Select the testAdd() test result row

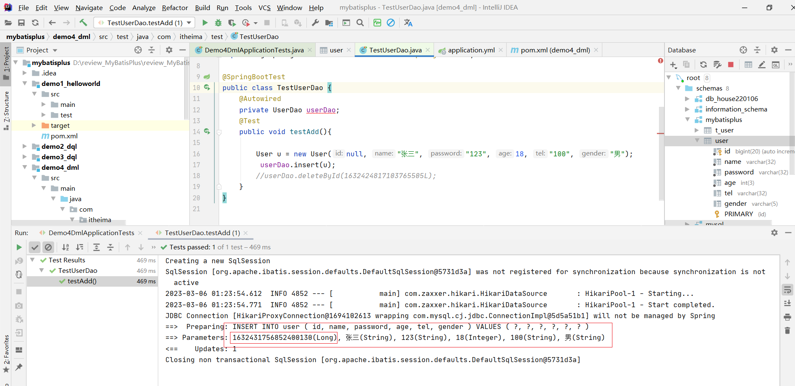(x=92, y=281)
